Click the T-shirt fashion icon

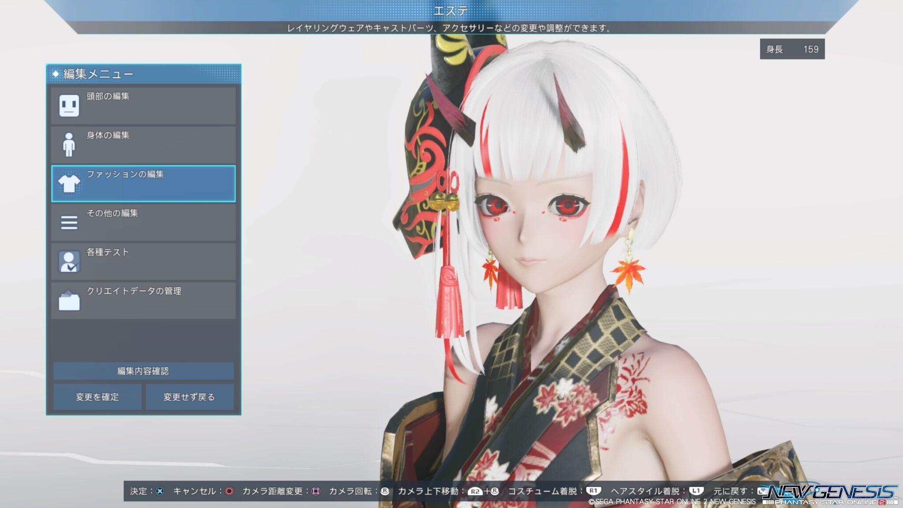coord(69,183)
